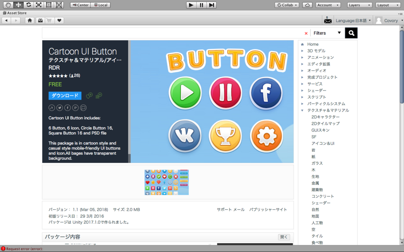Viewport: 404px width, 252px height.
Task: Go back in Asset Store
Action: click(x=6, y=20)
